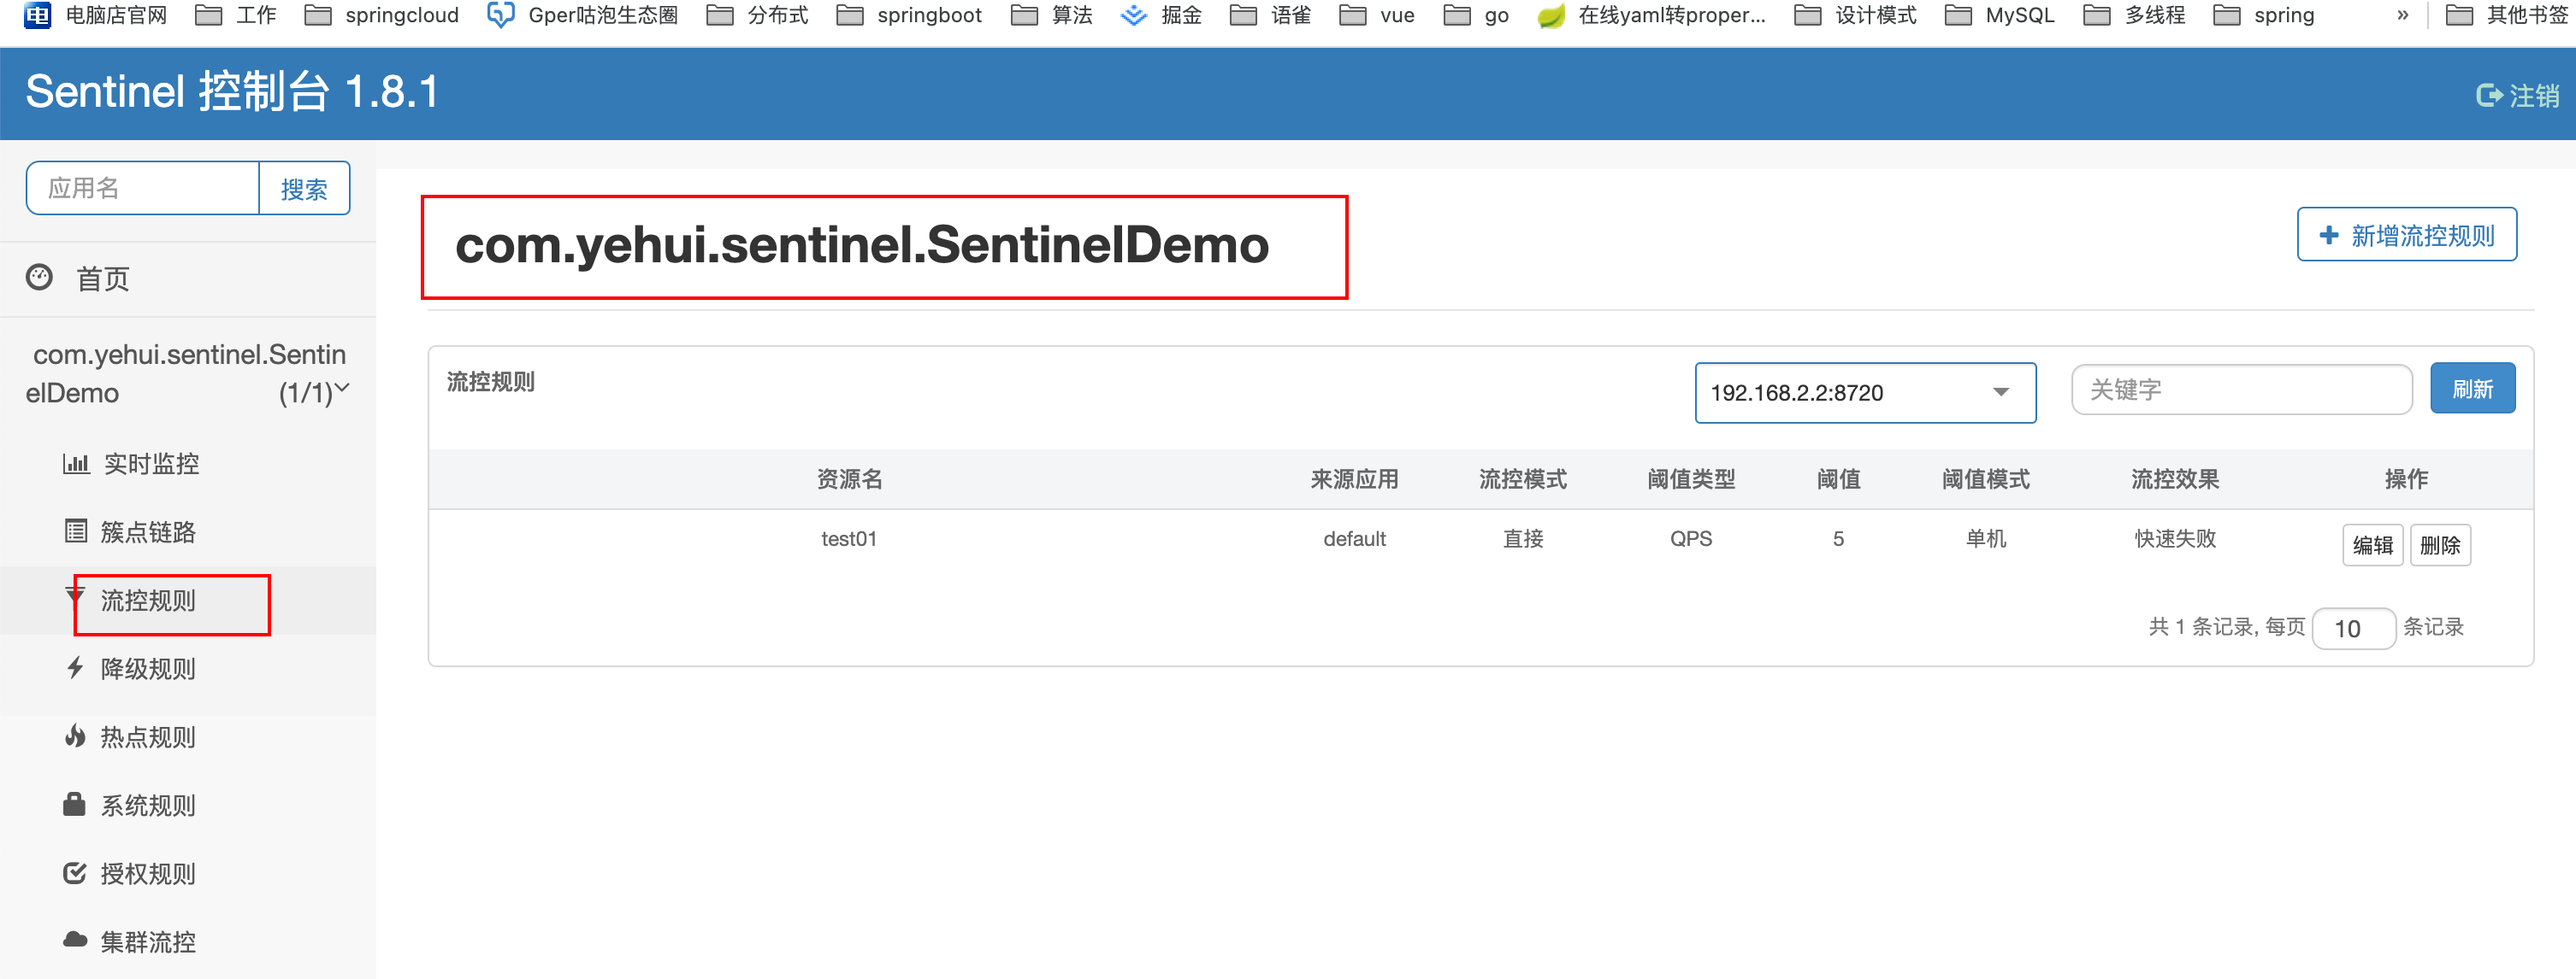This screenshot has width=2576, height=979.
Task: Click the system rules lock icon
Action: pos(74,804)
